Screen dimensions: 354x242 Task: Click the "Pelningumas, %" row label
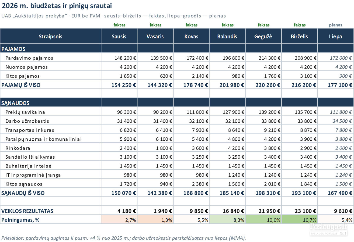[20, 220]
